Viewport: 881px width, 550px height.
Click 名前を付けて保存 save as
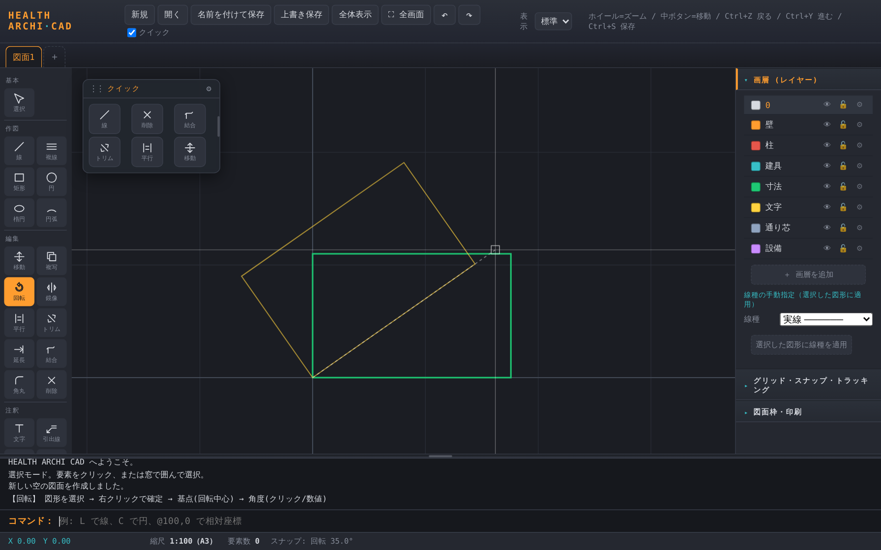point(231,15)
